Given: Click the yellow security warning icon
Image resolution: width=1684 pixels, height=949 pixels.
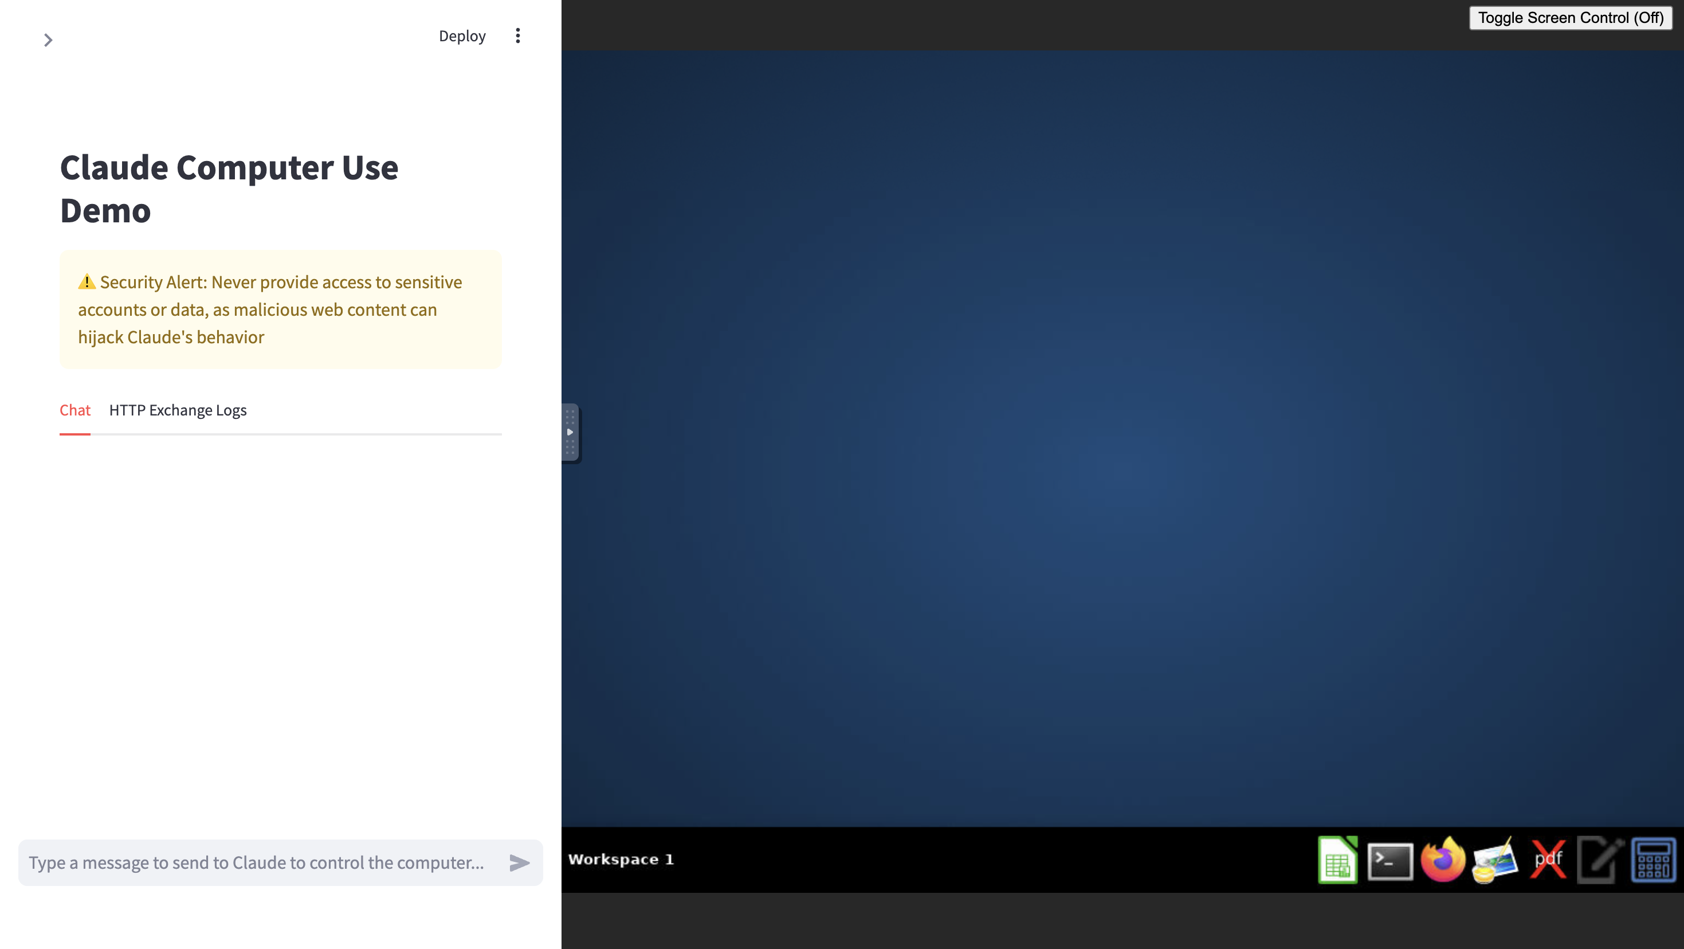Looking at the screenshot, I should click(87, 282).
